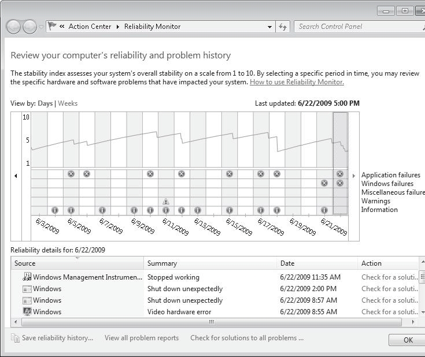Click the information icon for 6/13/2009
The image size is (425, 357).
click(198, 210)
